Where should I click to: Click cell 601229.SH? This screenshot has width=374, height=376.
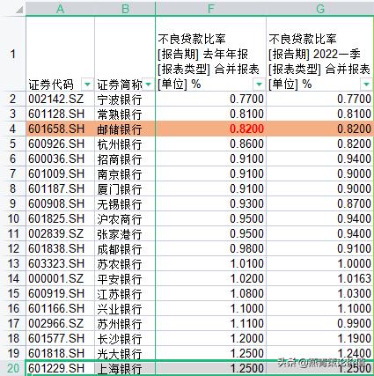60,368
